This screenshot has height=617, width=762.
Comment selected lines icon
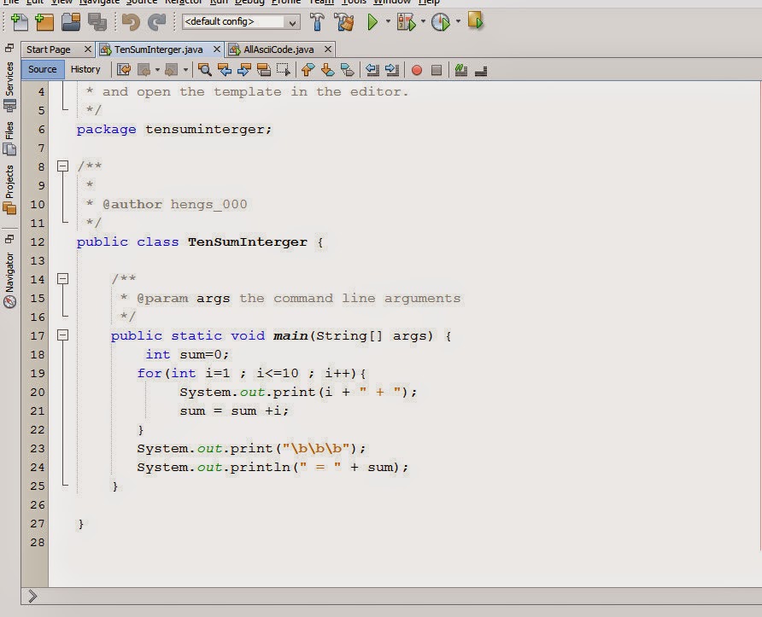click(460, 70)
